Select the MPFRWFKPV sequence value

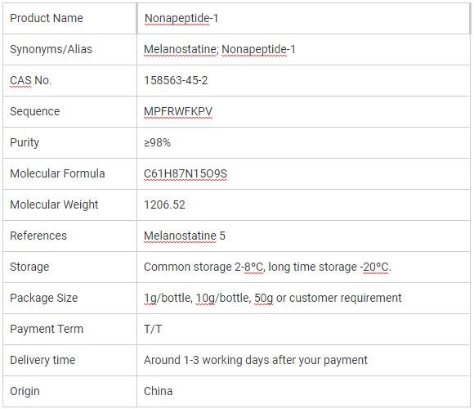click(x=178, y=111)
